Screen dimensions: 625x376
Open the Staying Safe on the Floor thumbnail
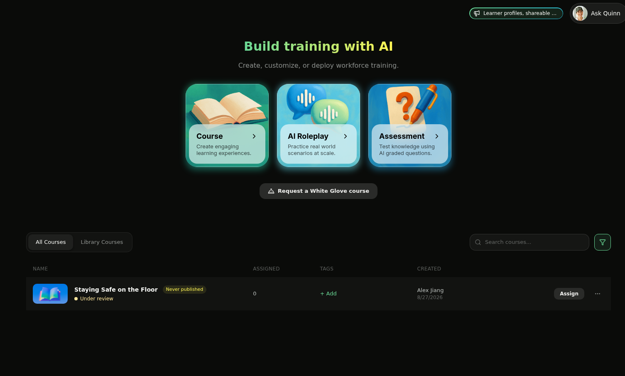(50, 294)
